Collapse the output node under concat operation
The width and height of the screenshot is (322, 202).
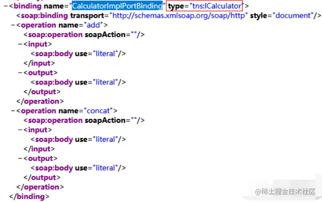coord(21,158)
